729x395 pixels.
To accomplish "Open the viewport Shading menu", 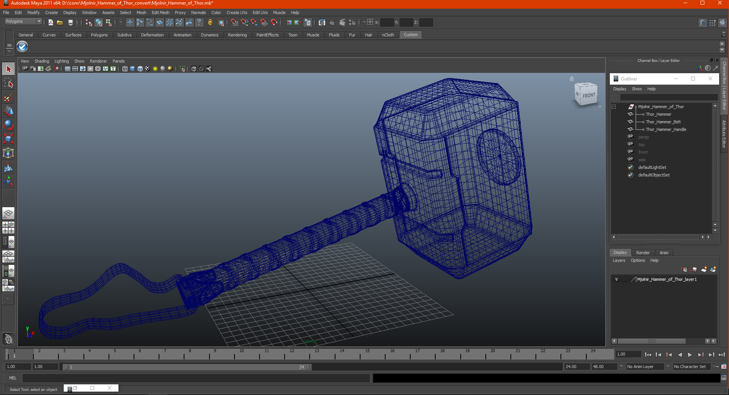I will coord(42,61).
